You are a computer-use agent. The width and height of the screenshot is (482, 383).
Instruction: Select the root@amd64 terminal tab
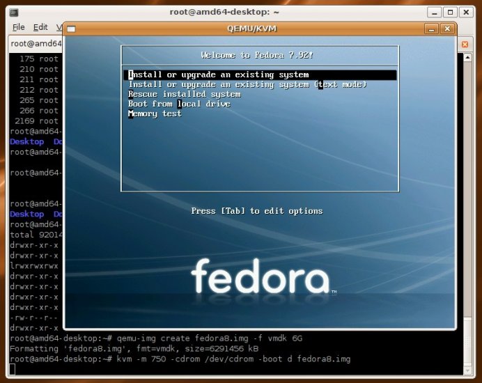(36, 44)
